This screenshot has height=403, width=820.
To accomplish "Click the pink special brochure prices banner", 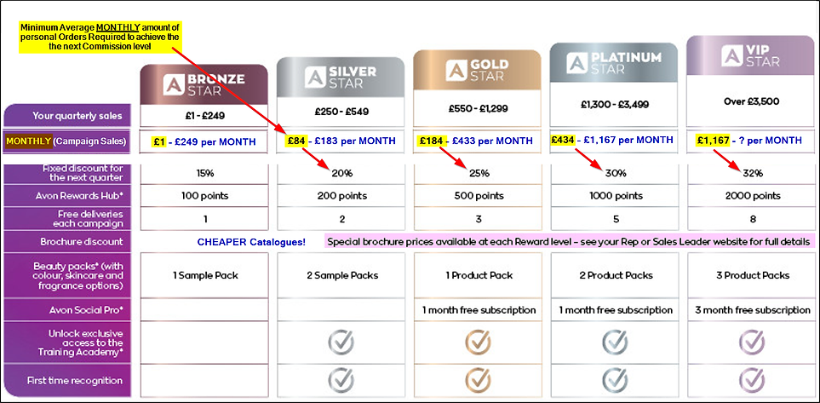I will click(570, 241).
